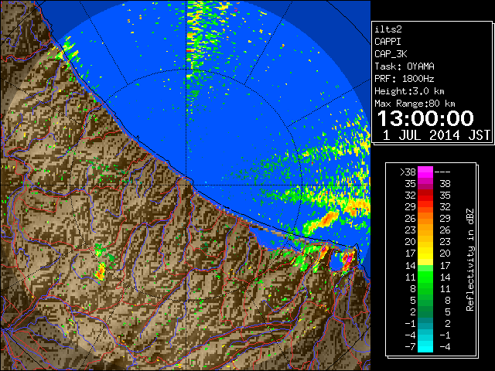The width and height of the screenshot is (495, 371).
Task: Click the 'ilts2' product label
Action: click(388, 29)
